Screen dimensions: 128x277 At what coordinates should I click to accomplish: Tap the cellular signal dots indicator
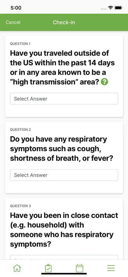tap(104, 9)
